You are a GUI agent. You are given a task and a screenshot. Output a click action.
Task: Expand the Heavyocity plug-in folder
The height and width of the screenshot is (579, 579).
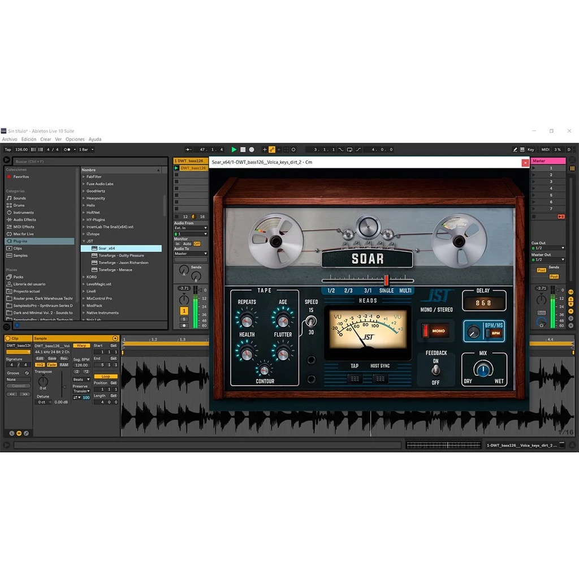[x=84, y=198]
